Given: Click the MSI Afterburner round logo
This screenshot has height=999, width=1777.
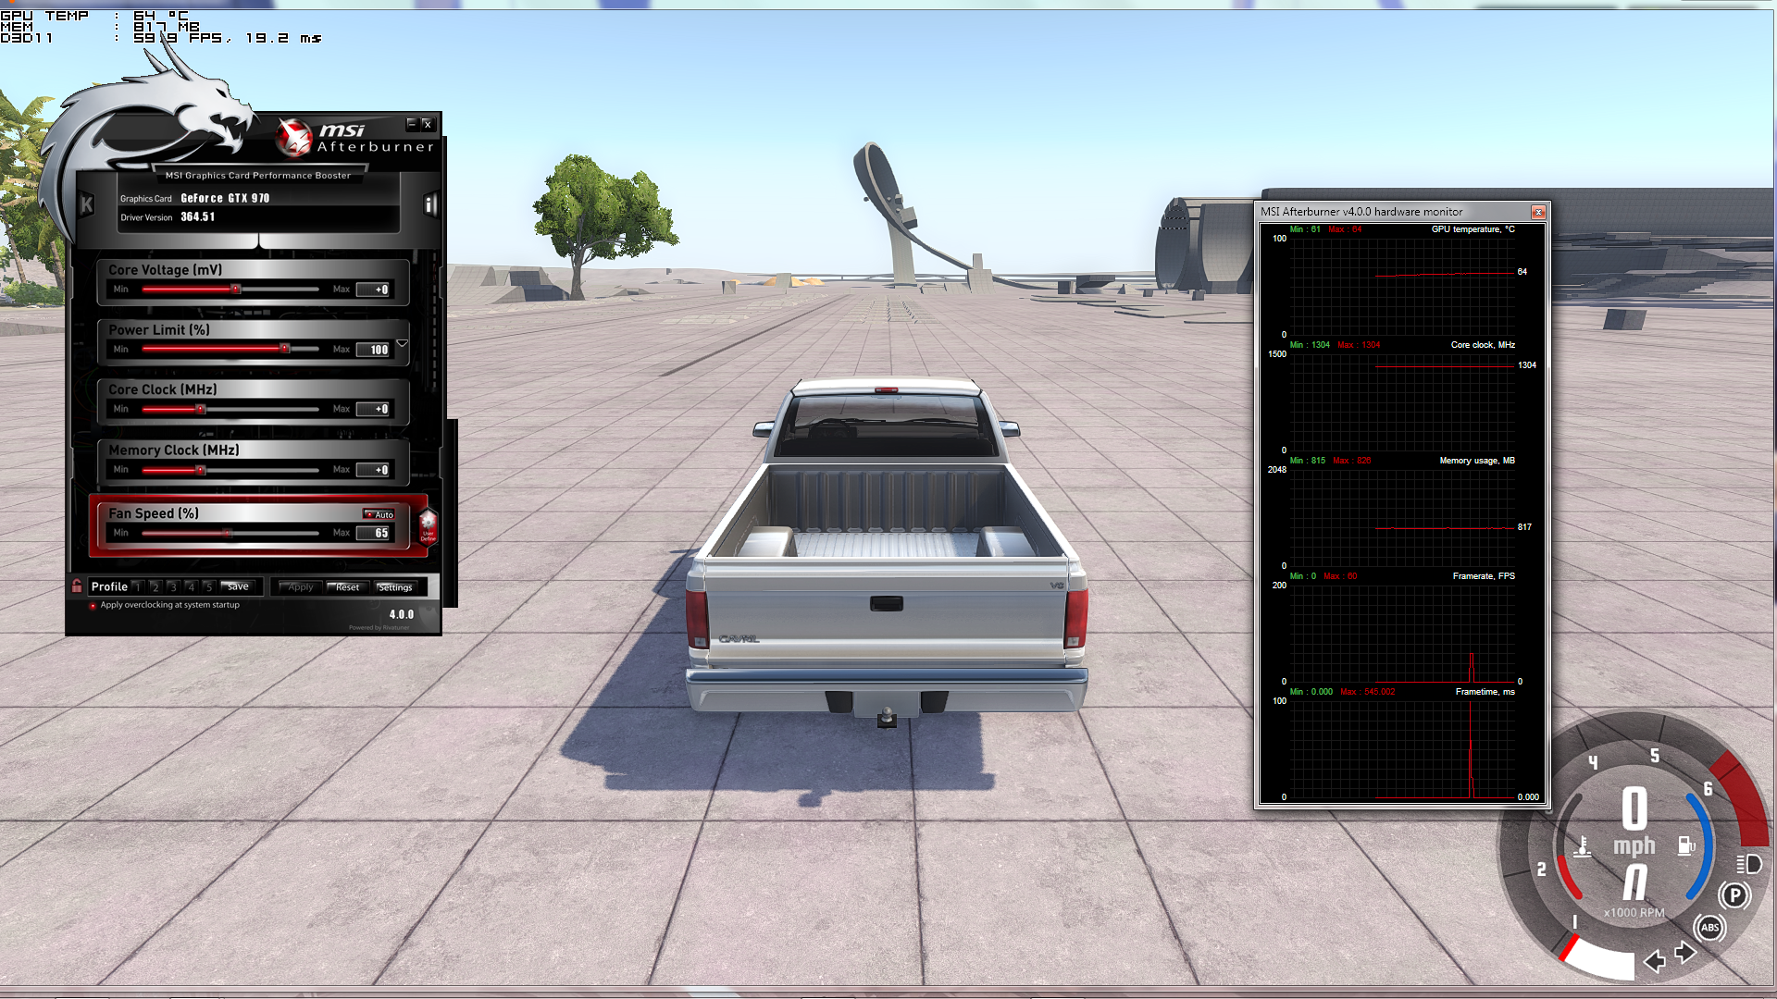Looking at the screenshot, I should coord(294,139).
